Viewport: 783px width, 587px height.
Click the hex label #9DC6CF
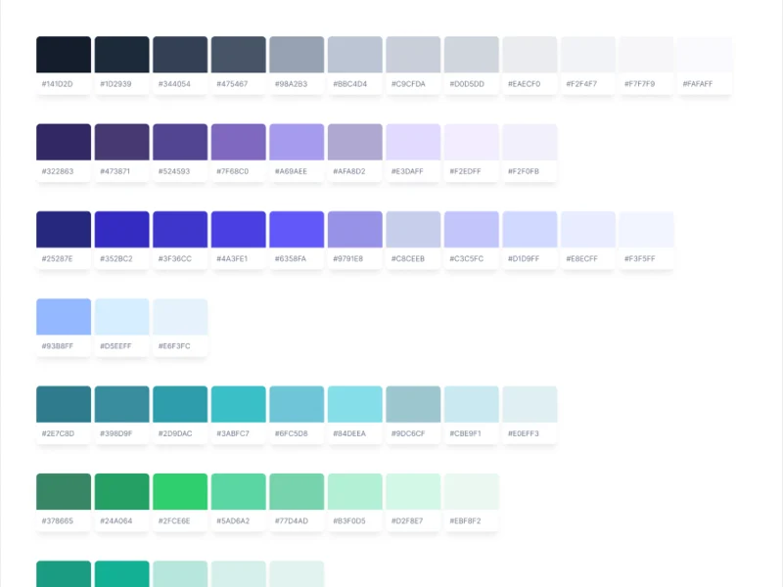408,433
